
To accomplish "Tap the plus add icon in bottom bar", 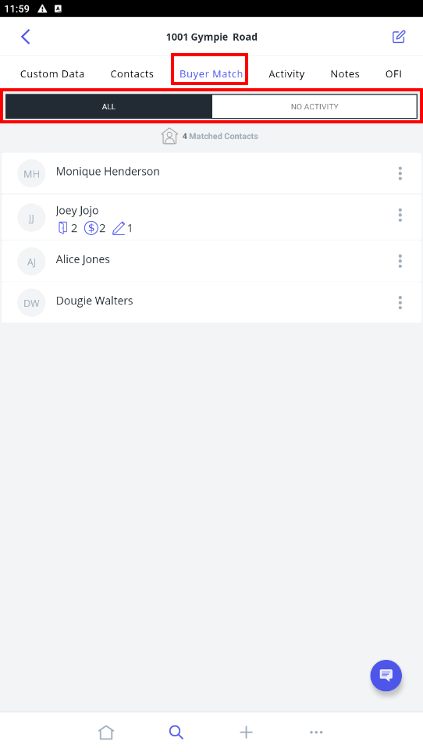I will [246, 732].
